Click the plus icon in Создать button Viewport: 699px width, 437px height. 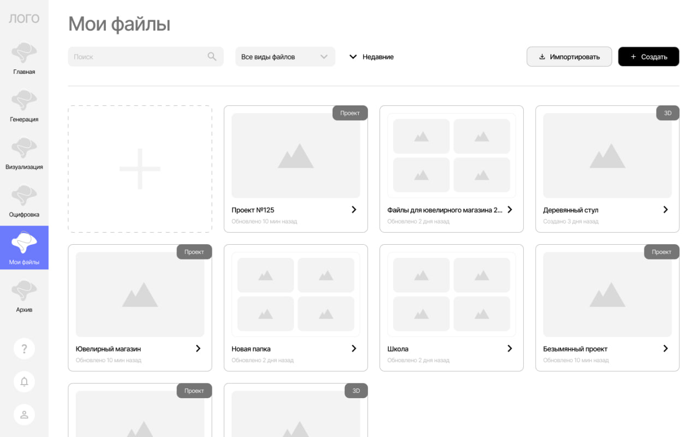633,57
